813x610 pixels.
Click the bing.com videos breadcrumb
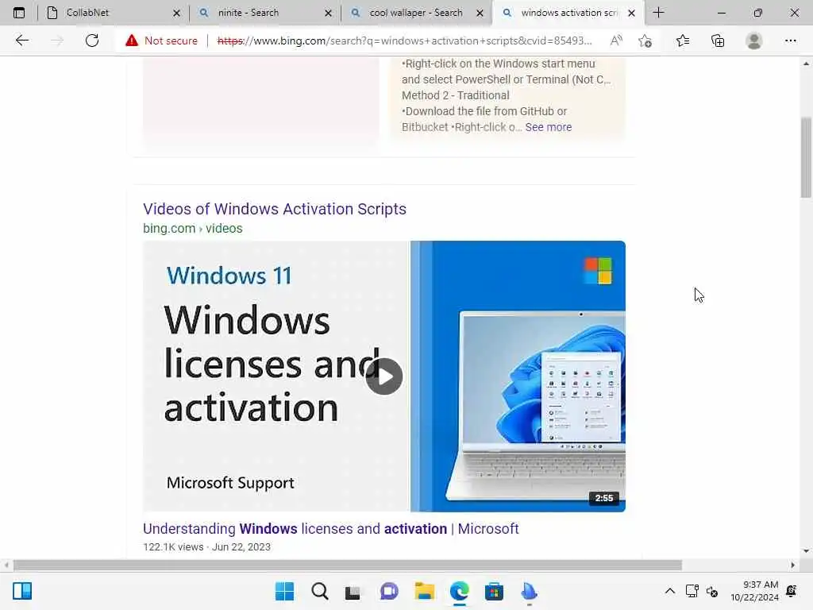click(193, 228)
